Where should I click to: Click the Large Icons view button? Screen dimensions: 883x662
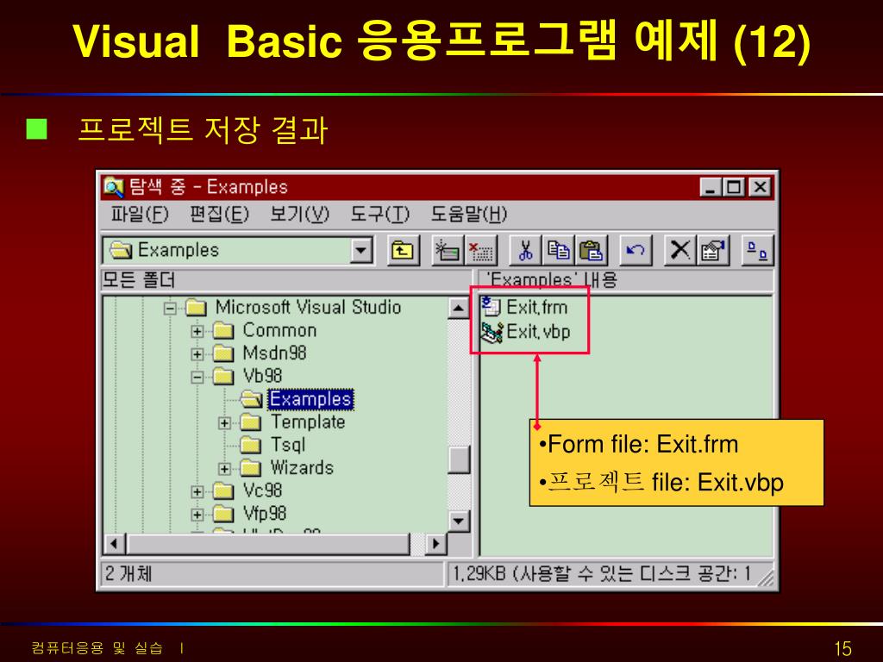click(x=757, y=251)
